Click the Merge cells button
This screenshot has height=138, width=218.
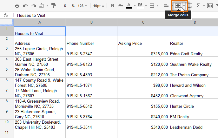pyautogui.click(x=178, y=6)
